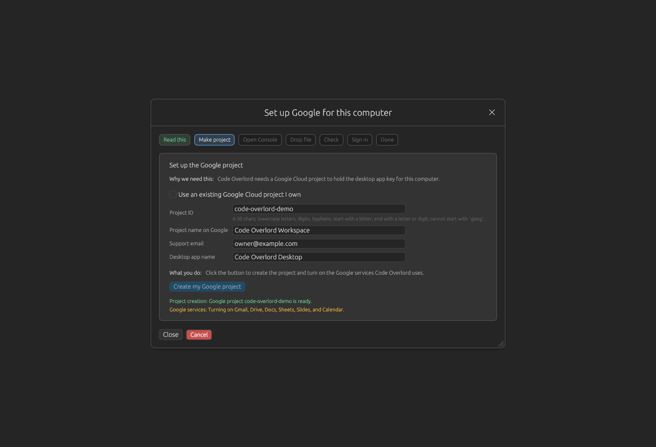This screenshot has width=656, height=447.
Task: Click the Close button
Action: pyautogui.click(x=170, y=335)
